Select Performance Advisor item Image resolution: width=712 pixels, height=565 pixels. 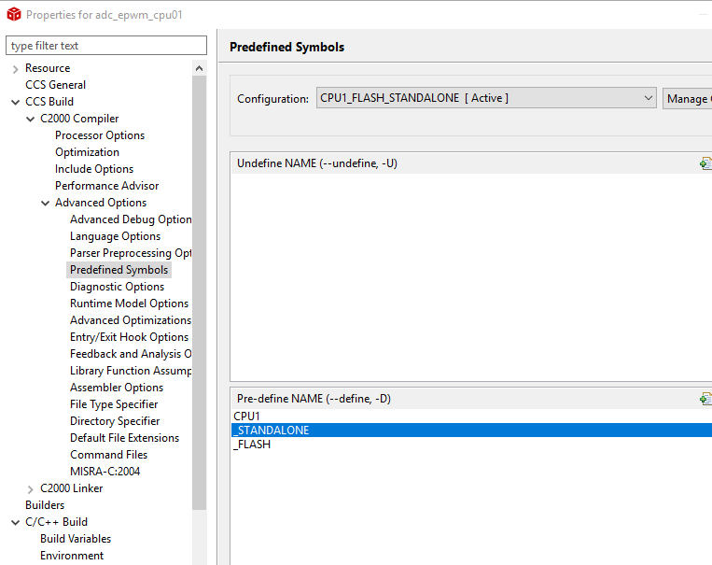pos(107,186)
